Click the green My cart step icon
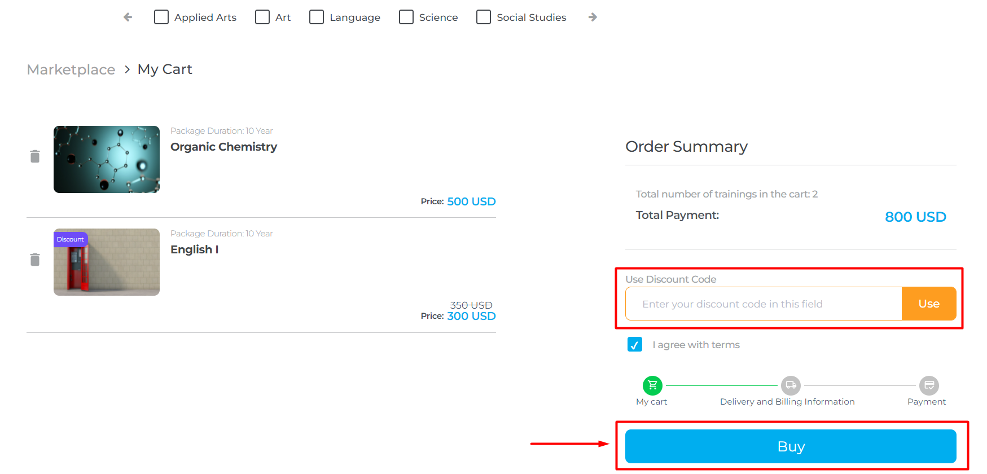The height and width of the screenshot is (474, 987). click(x=652, y=385)
